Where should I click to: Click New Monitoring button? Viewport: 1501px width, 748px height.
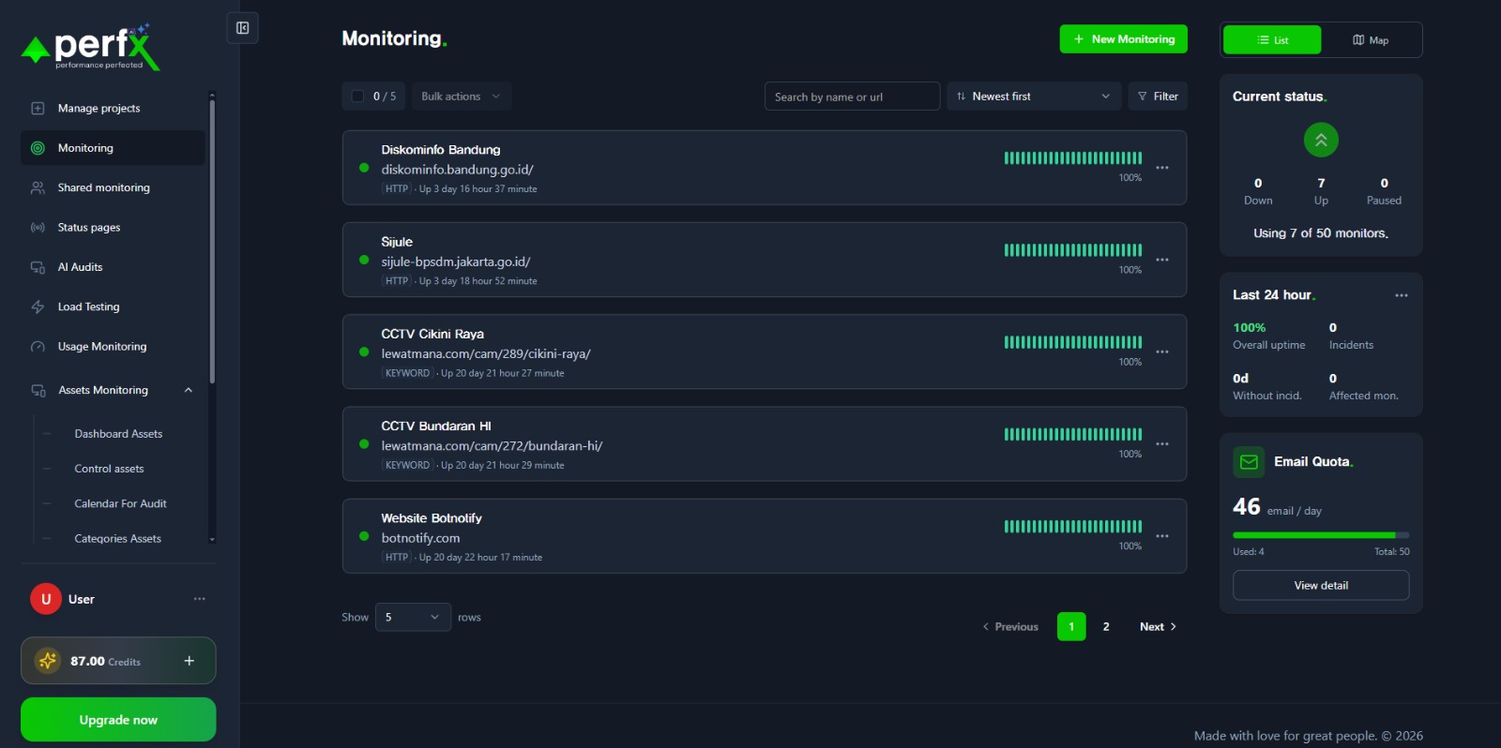[x=1123, y=39]
